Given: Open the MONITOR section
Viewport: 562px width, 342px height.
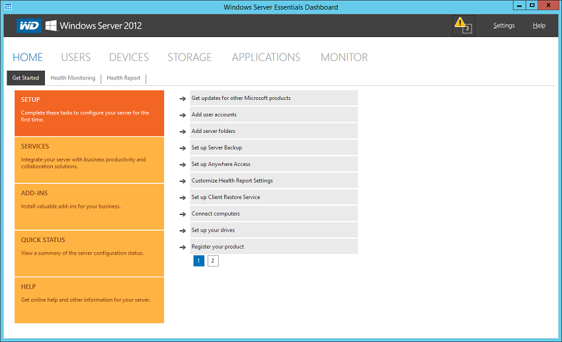Looking at the screenshot, I should [344, 57].
